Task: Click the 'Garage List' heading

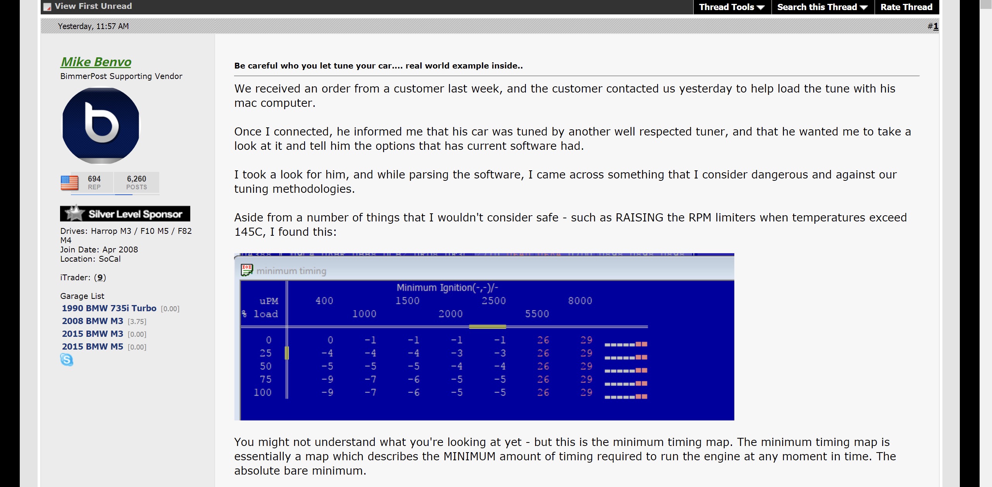Action: click(x=82, y=296)
